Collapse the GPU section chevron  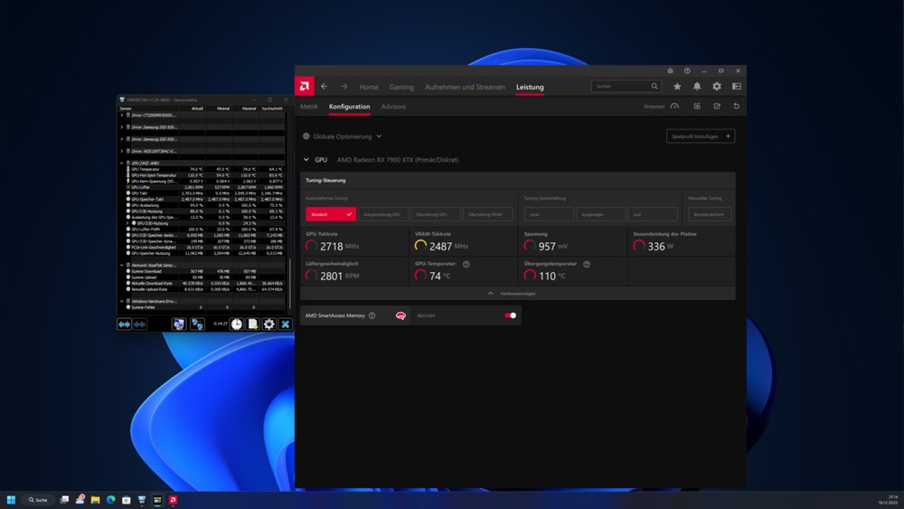point(306,159)
